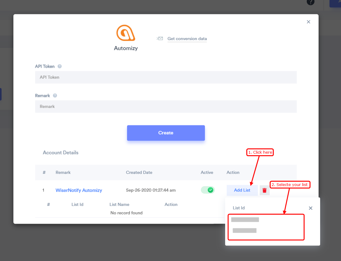
Task: Delete the WiserNotify Automizy account via trash icon
Action: (x=264, y=190)
